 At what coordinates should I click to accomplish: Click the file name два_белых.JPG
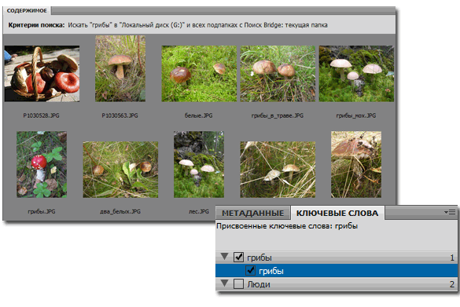tap(120, 211)
